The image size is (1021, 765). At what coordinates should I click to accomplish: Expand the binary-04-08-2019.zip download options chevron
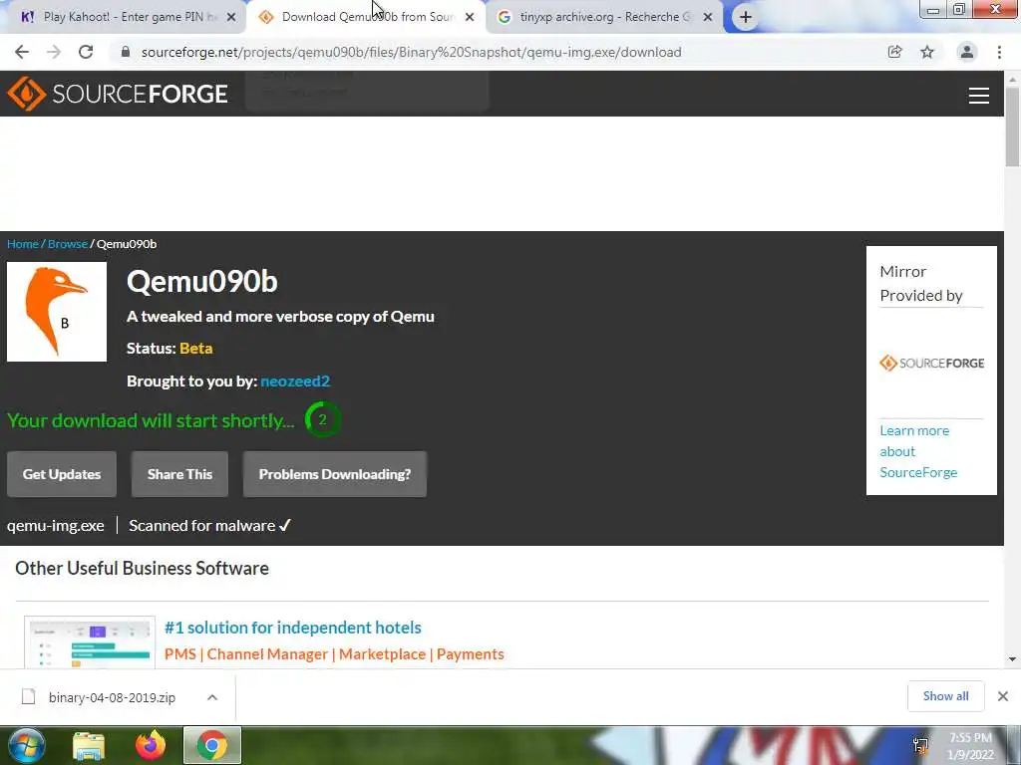pyautogui.click(x=212, y=697)
